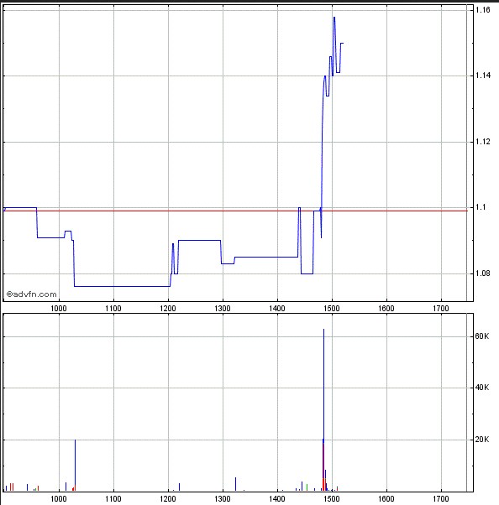Select the 1100 time label under price chart
The height and width of the screenshot is (505, 499).
(113, 309)
